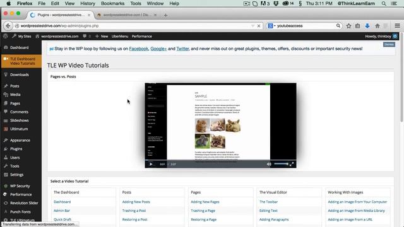Click New in the admin bar
Screen dimensions: 404x227
pos(102,37)
